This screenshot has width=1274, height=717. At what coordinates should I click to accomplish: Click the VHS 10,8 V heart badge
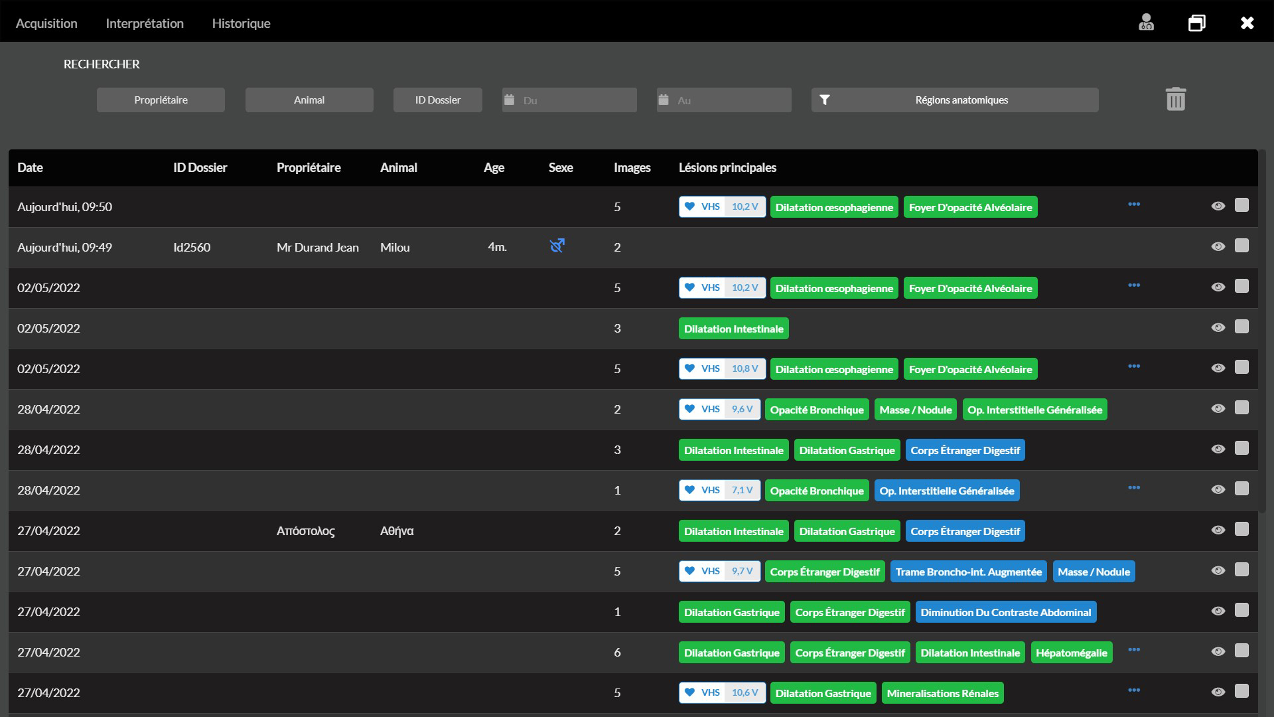722,368
